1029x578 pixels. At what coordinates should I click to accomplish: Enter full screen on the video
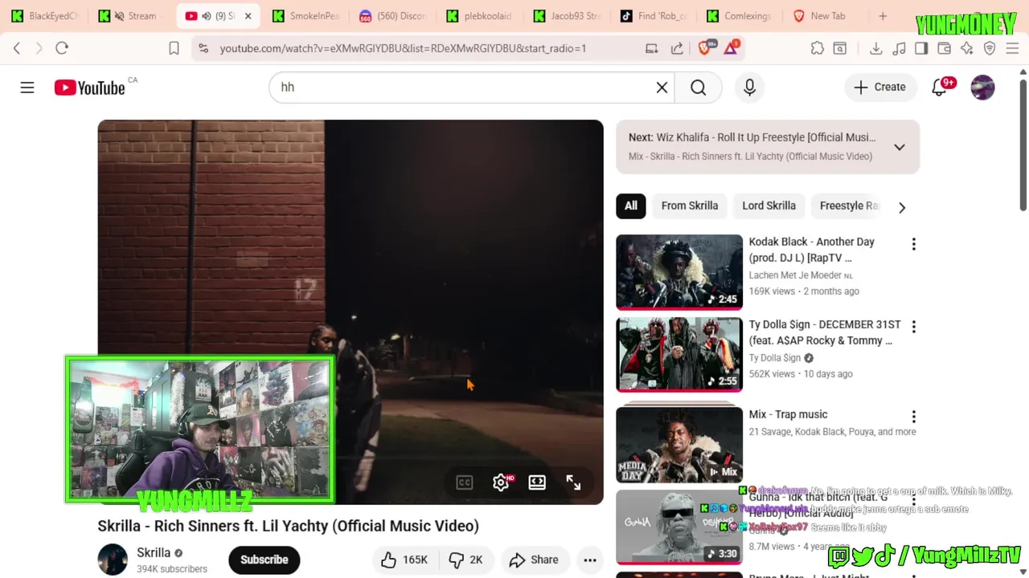coord(573,482)
